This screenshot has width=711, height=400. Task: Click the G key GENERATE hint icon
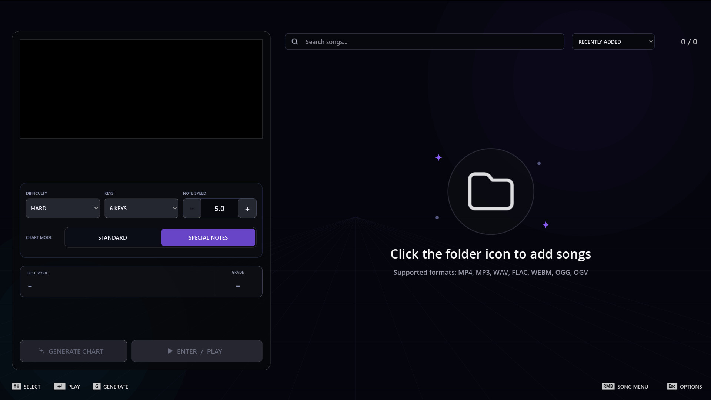pyautogui.click(x=97, y=386)
